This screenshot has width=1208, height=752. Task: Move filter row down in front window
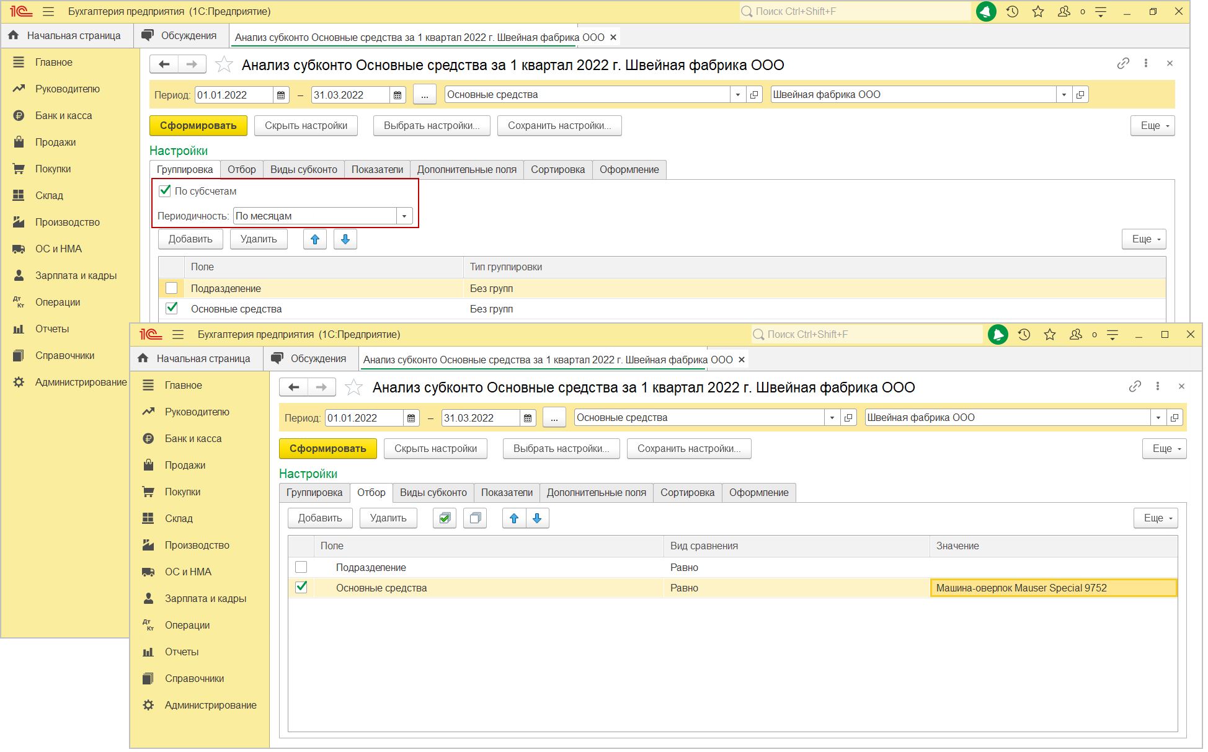538,518
